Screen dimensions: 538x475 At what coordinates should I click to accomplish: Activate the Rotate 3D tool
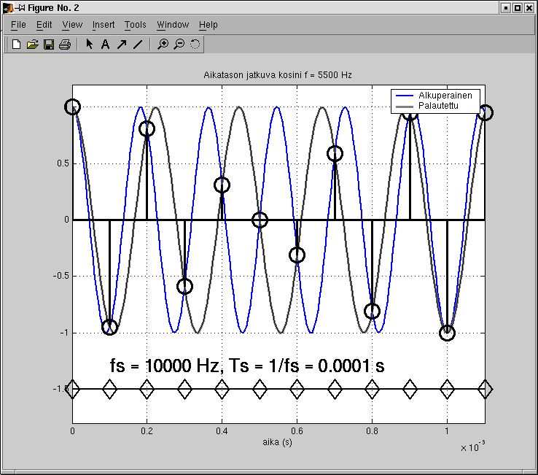click(x=195, y=45)
